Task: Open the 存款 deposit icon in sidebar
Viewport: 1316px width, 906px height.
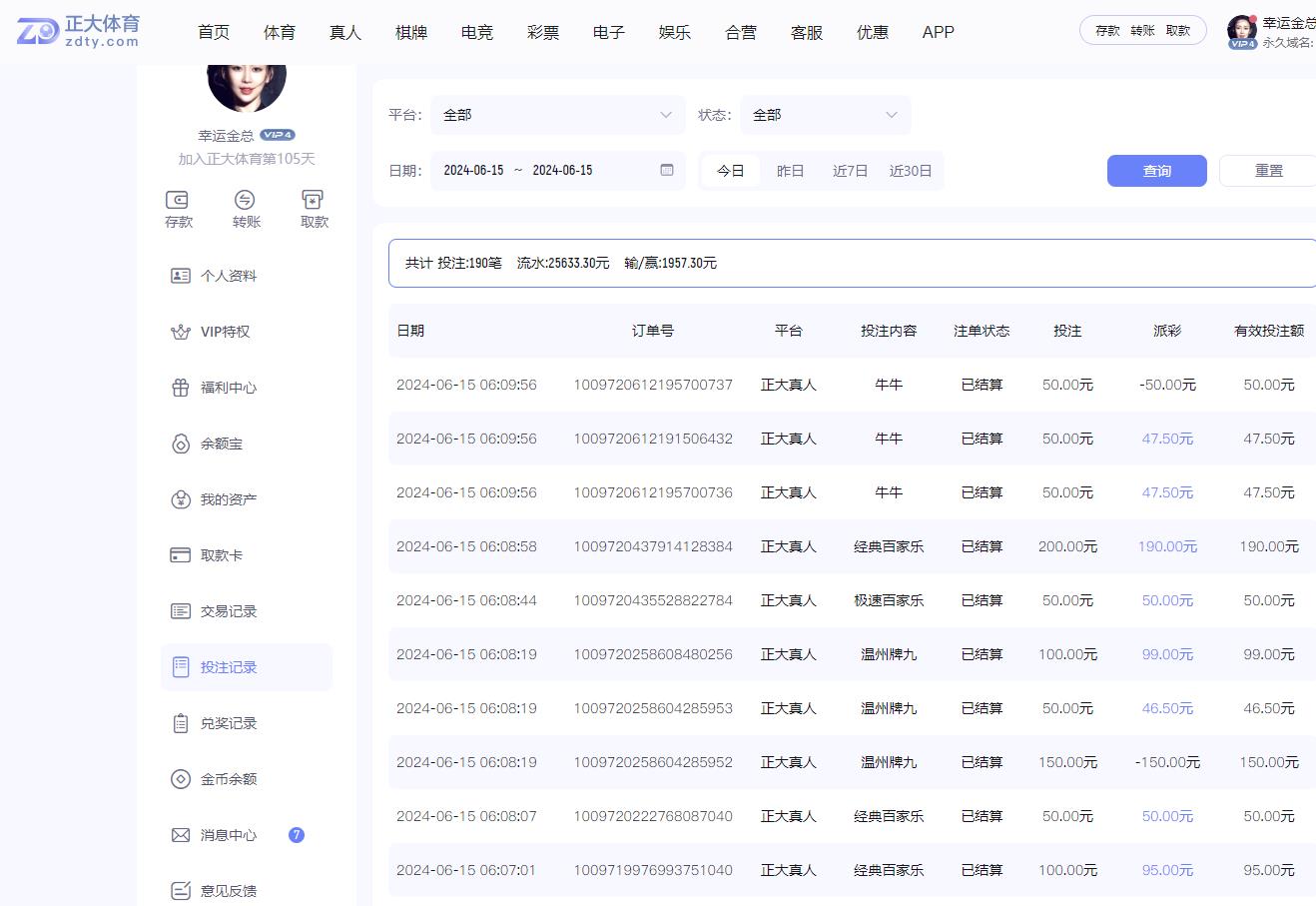Action: click(x=179, y=208)
